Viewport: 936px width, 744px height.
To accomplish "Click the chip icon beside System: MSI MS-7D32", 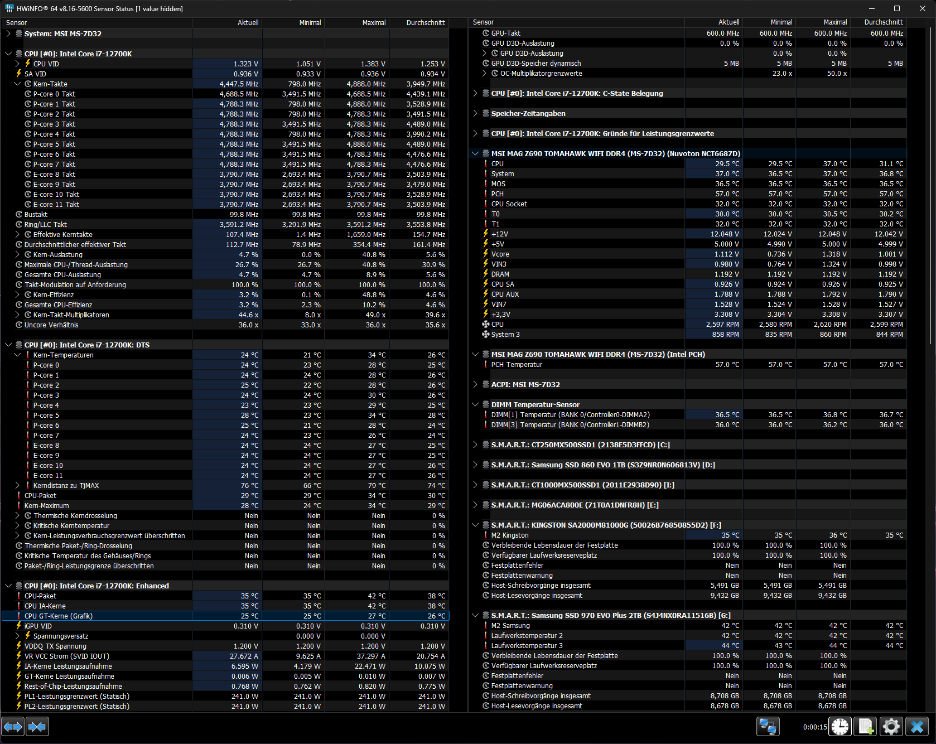I will [19, 34].
